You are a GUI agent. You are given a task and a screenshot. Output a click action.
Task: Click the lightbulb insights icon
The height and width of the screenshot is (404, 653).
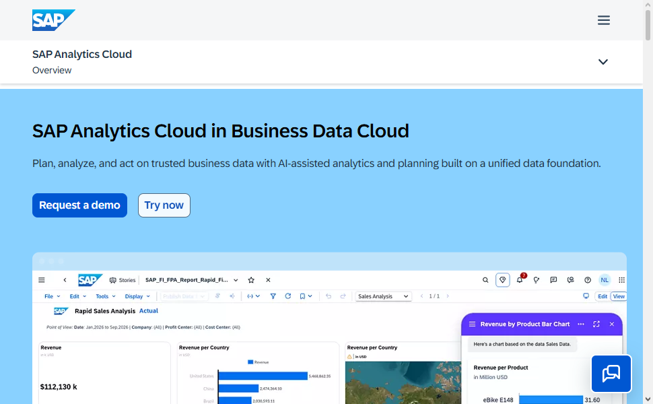pyautogui.click(x=537, y=280)
